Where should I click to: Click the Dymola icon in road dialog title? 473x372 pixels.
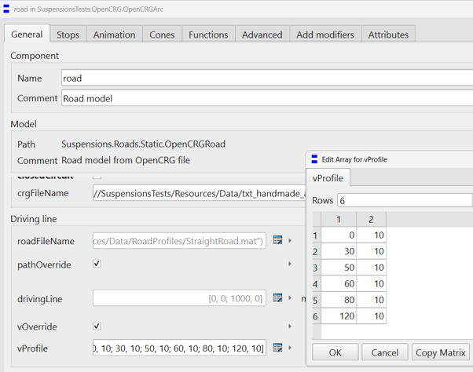pos(6,9)
